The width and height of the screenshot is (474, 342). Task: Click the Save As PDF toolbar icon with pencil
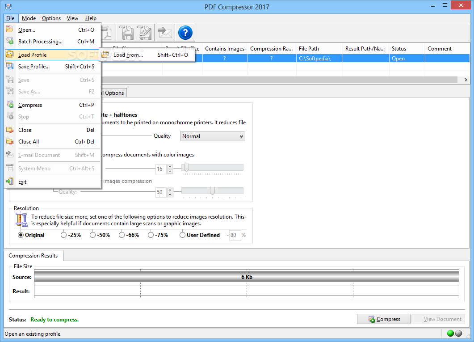pos(145,33)
